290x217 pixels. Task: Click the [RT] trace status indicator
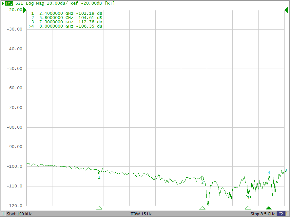[x=109, y=3]
